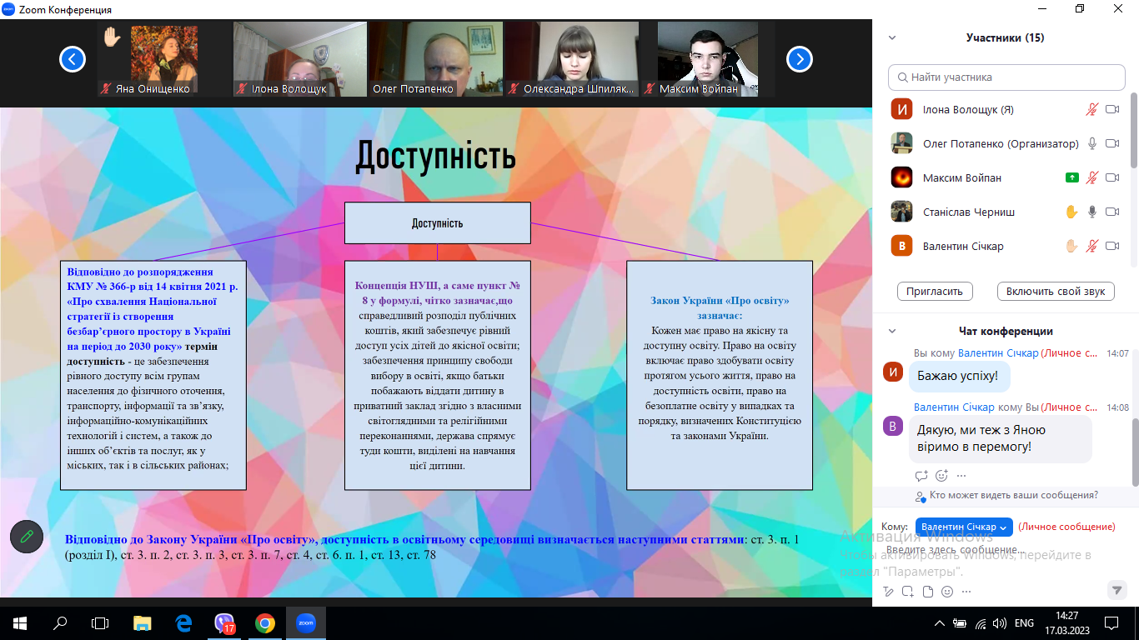
Task: Open Windows Start menu
Action: pyautogui.click(x=20, y=623)
